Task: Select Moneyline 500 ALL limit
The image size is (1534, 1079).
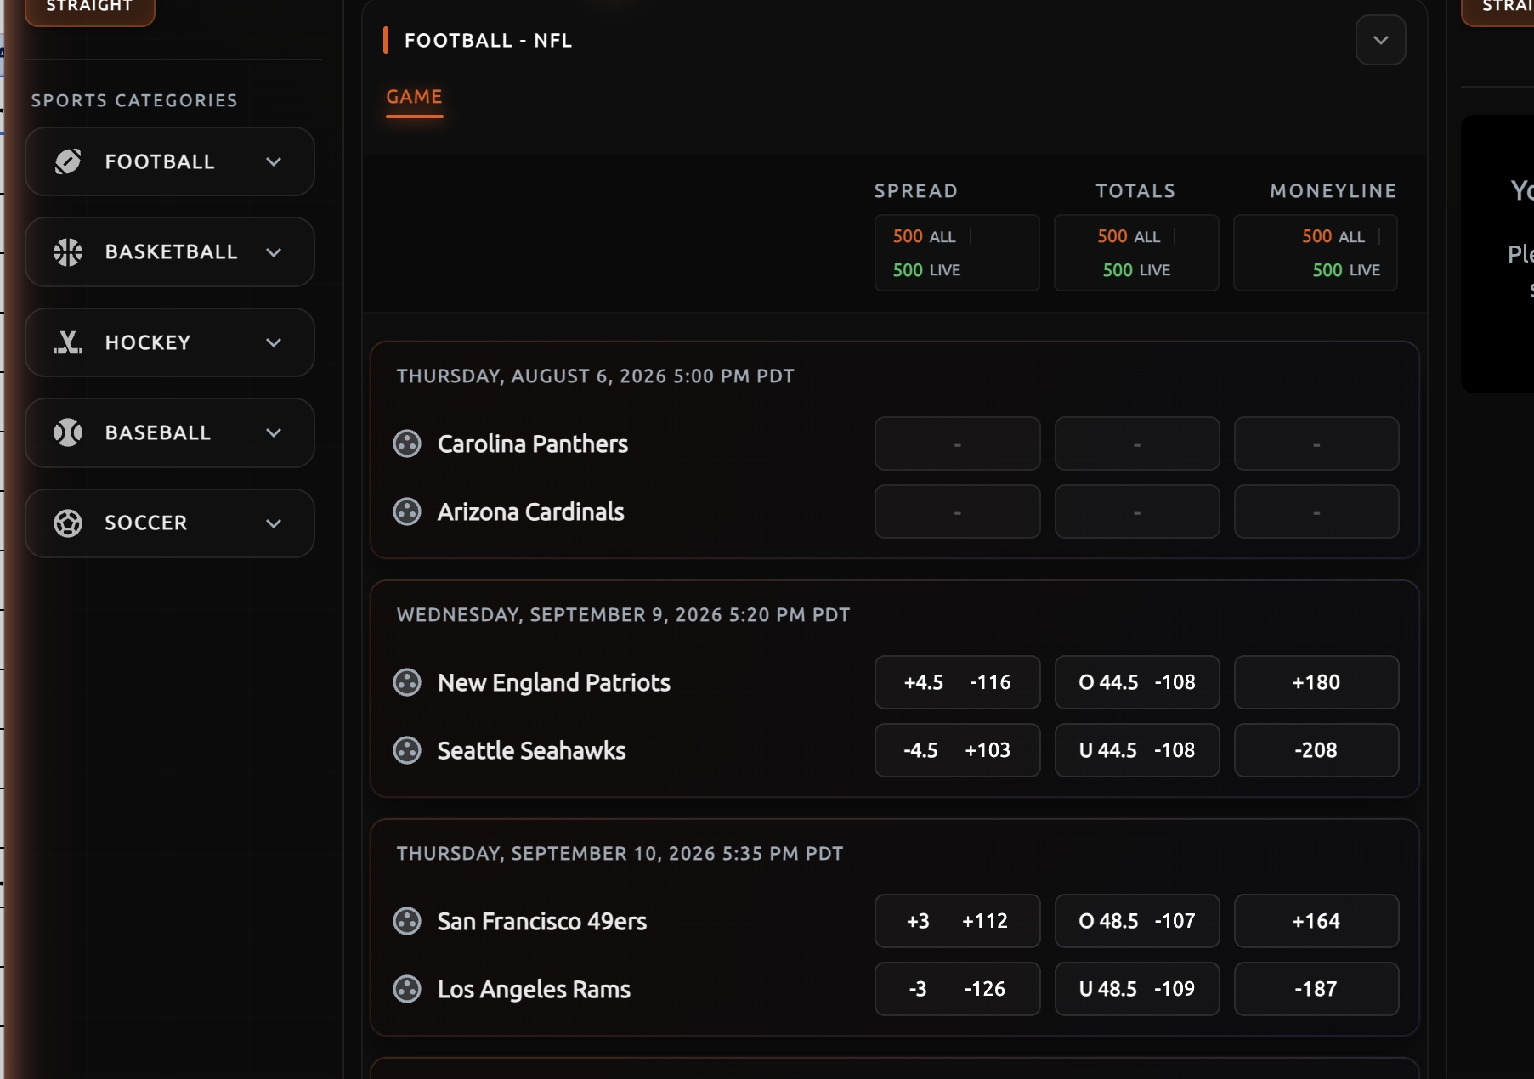Action: pos(1333,236)
